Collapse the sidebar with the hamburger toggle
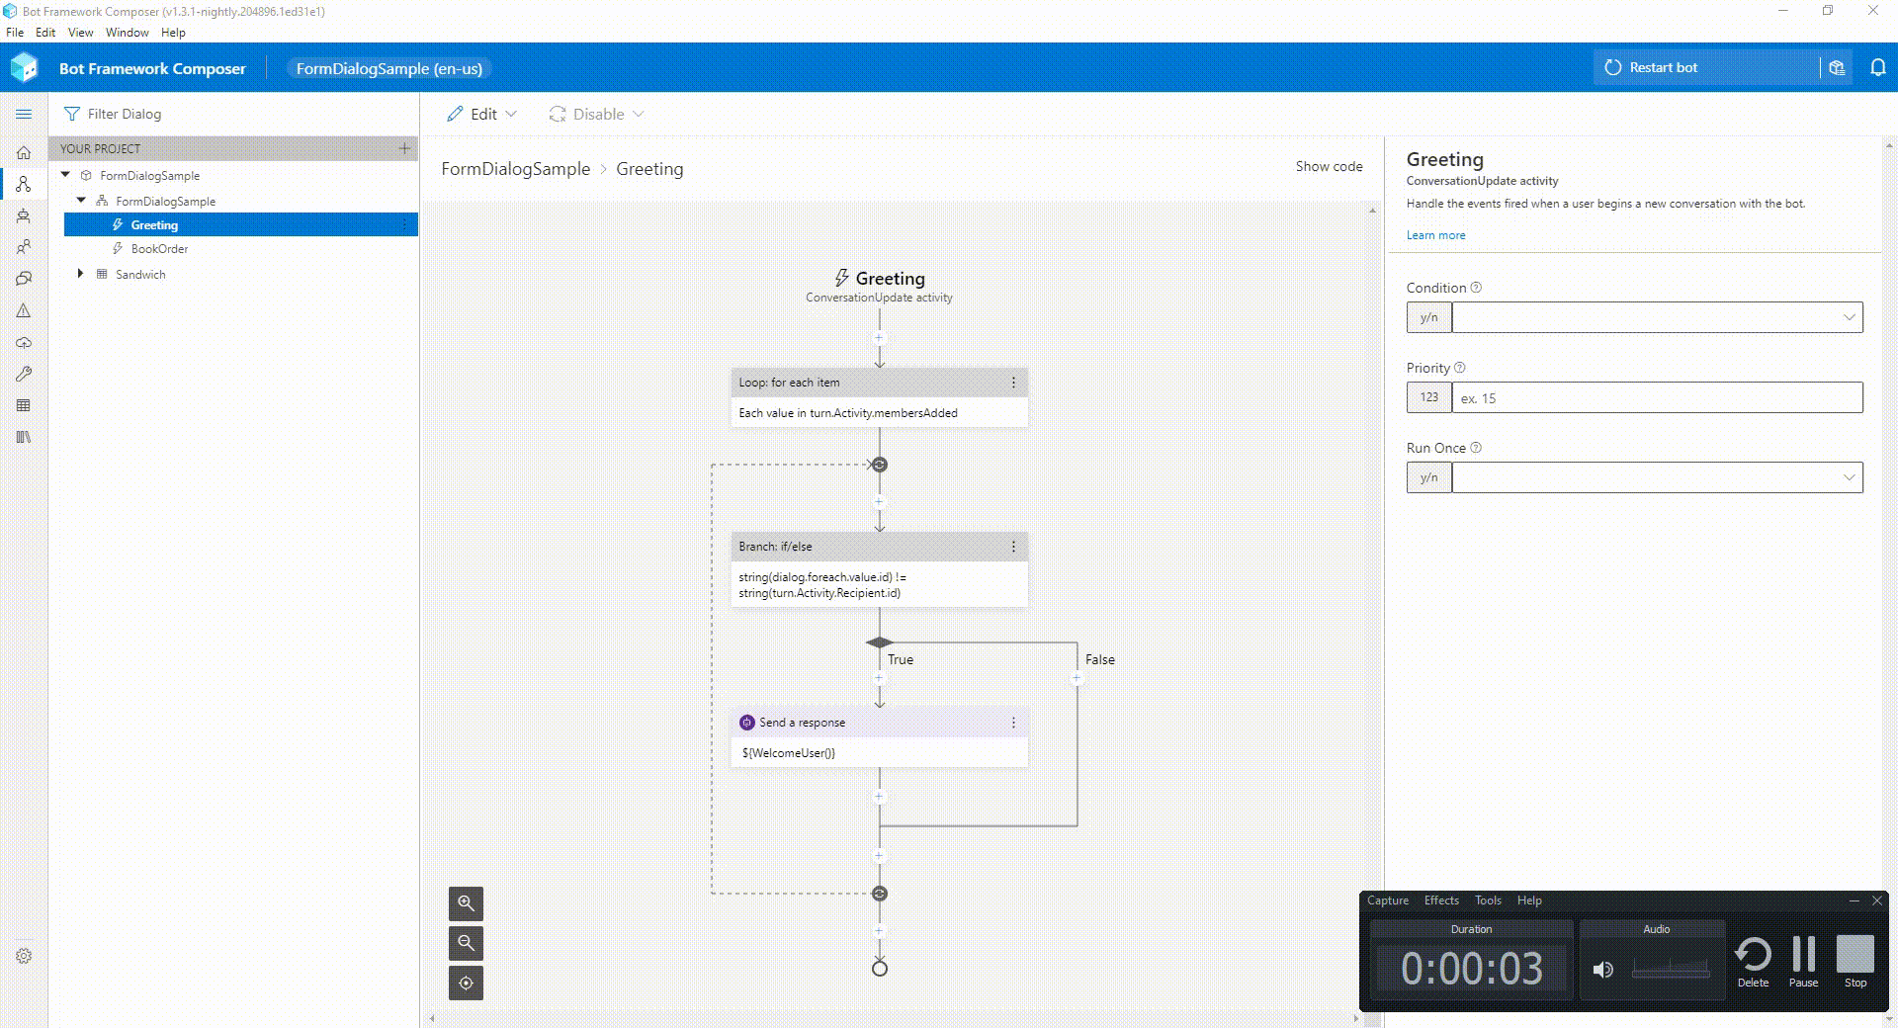 pyautogui.click(x=24, y=114)
